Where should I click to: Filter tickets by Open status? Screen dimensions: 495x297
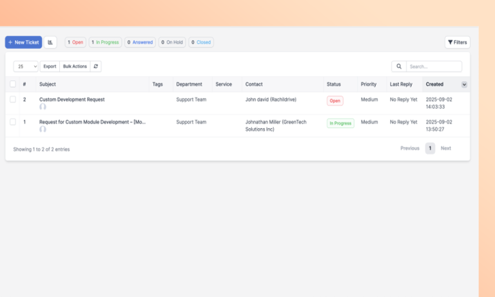(x=75, y=43)
